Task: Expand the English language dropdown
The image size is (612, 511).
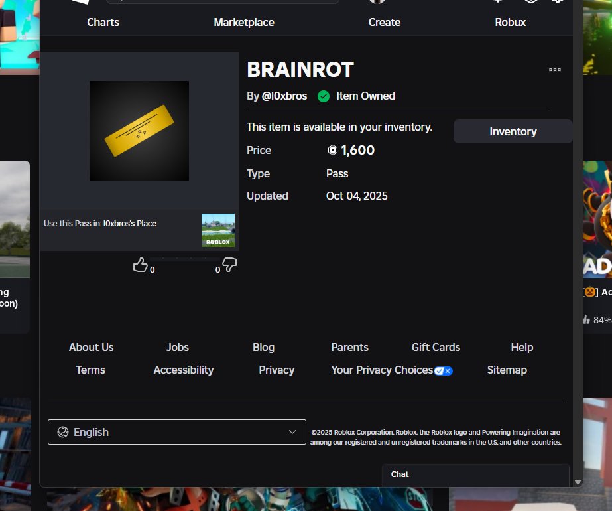Action: [177, 432]
